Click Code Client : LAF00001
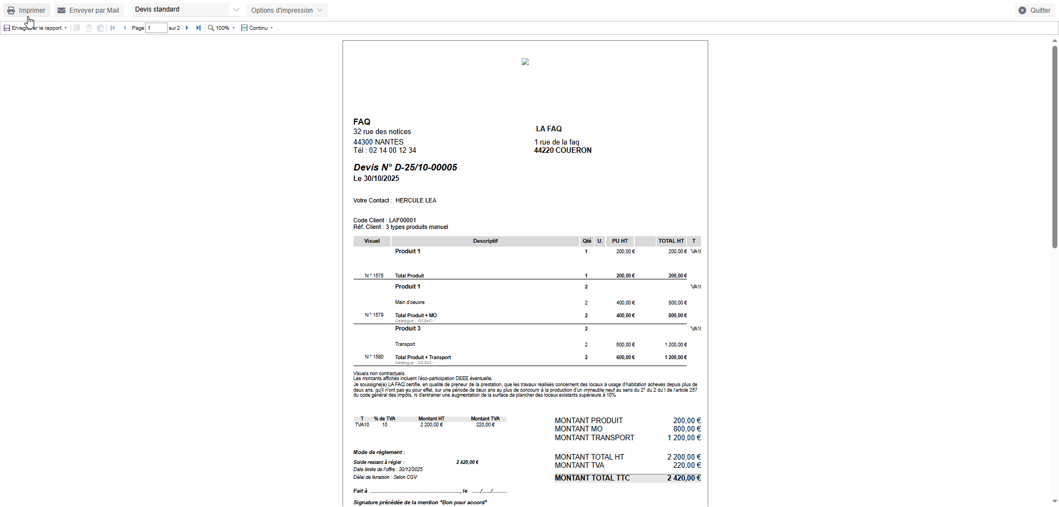This screenshot has width=1059, height=507. point(384,220)
